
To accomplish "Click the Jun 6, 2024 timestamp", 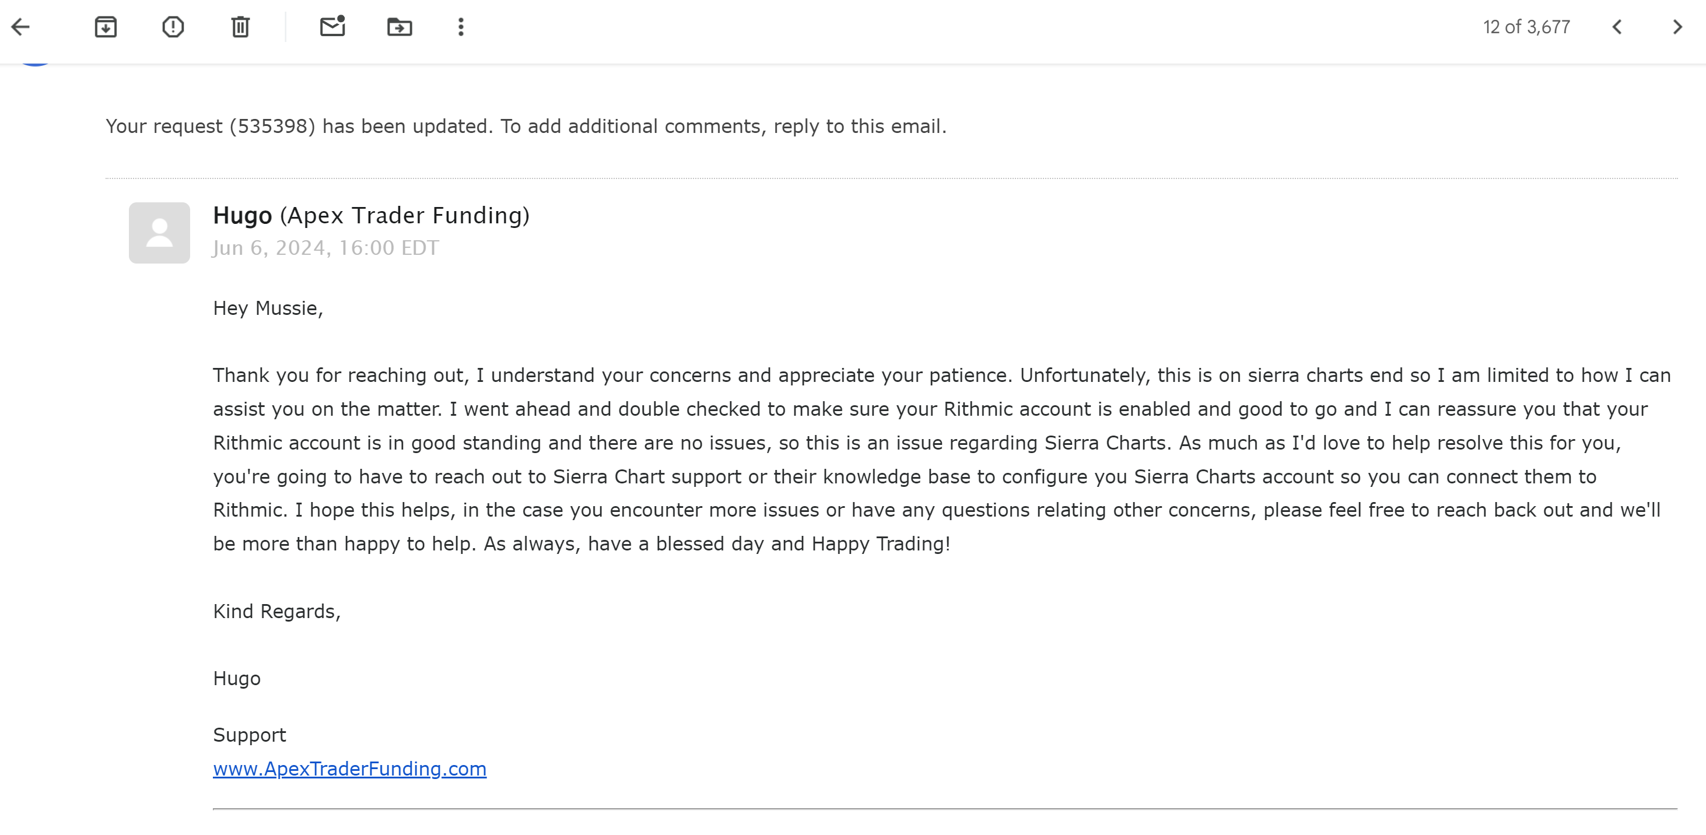I will point(325,248).
